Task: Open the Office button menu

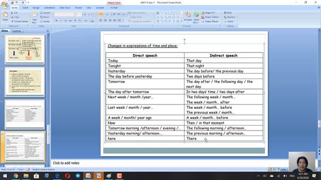Action: [5, 4]
